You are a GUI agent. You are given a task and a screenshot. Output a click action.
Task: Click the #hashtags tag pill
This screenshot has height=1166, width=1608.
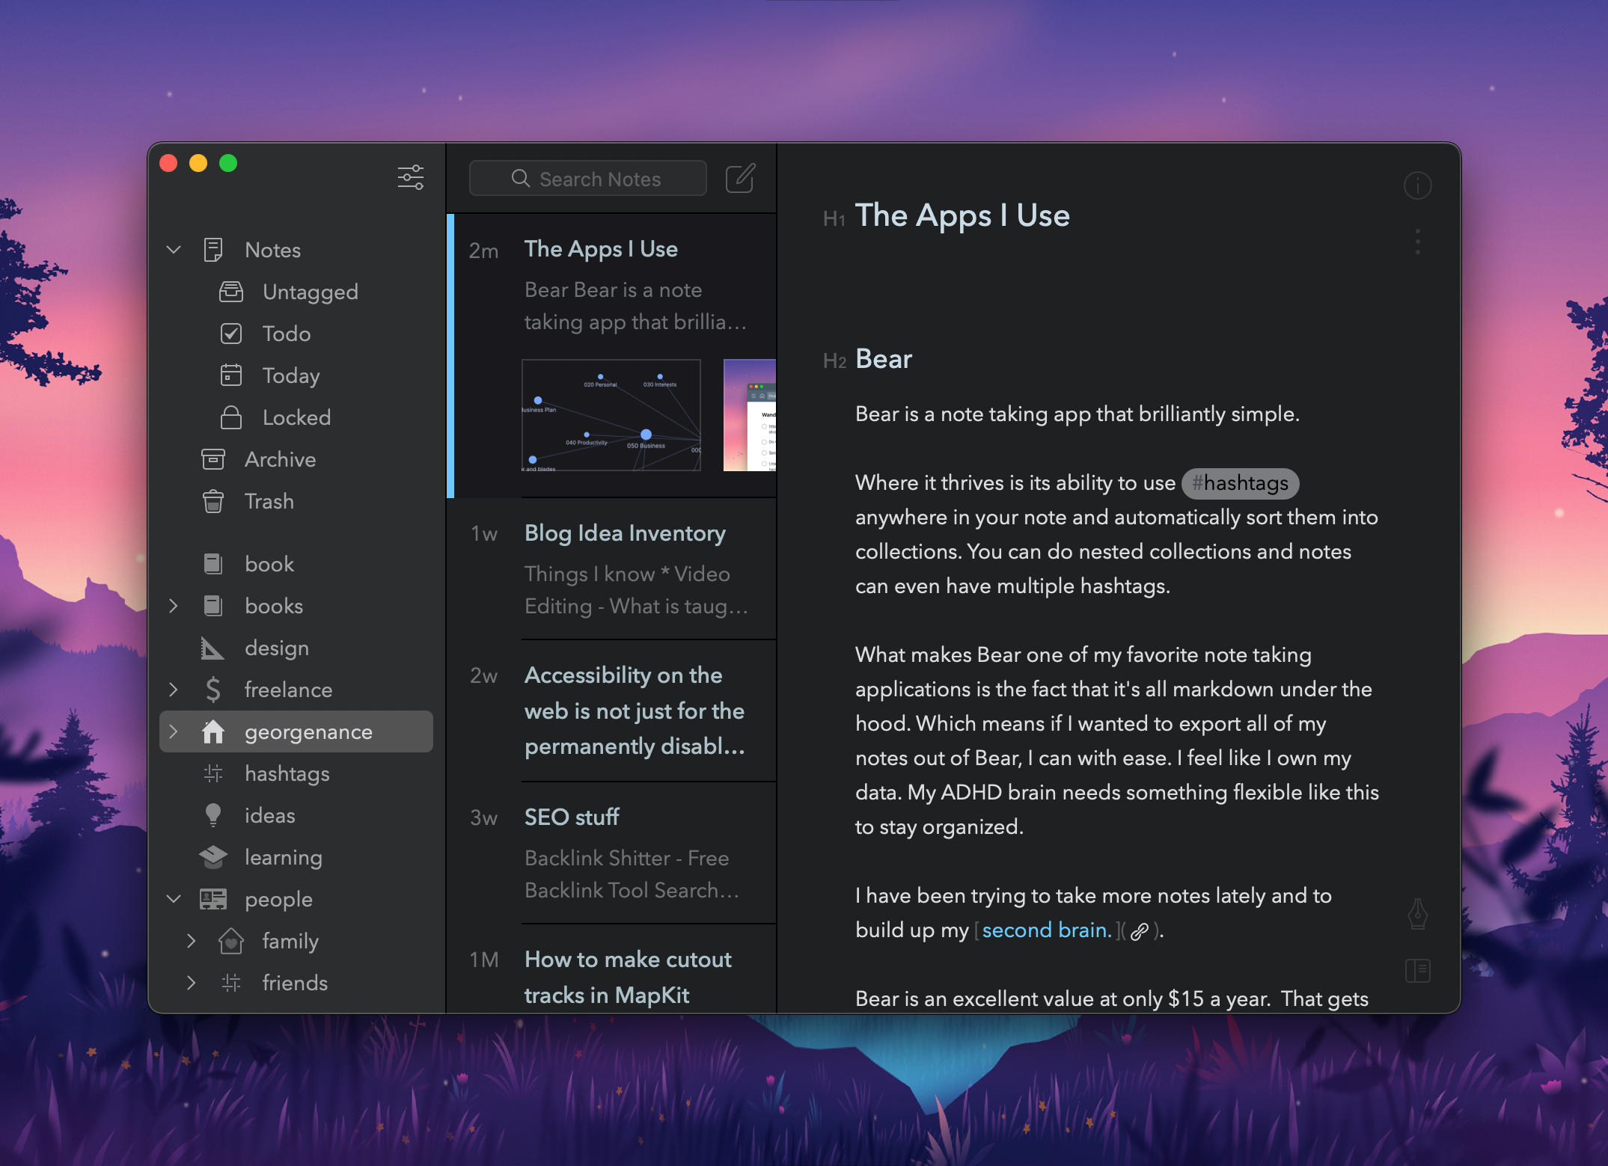click(1240, 483)
